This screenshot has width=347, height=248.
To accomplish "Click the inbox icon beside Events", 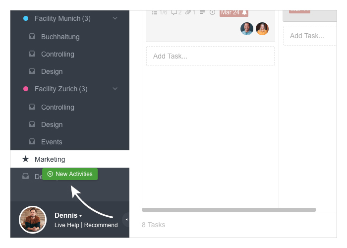I will [32, 141].
